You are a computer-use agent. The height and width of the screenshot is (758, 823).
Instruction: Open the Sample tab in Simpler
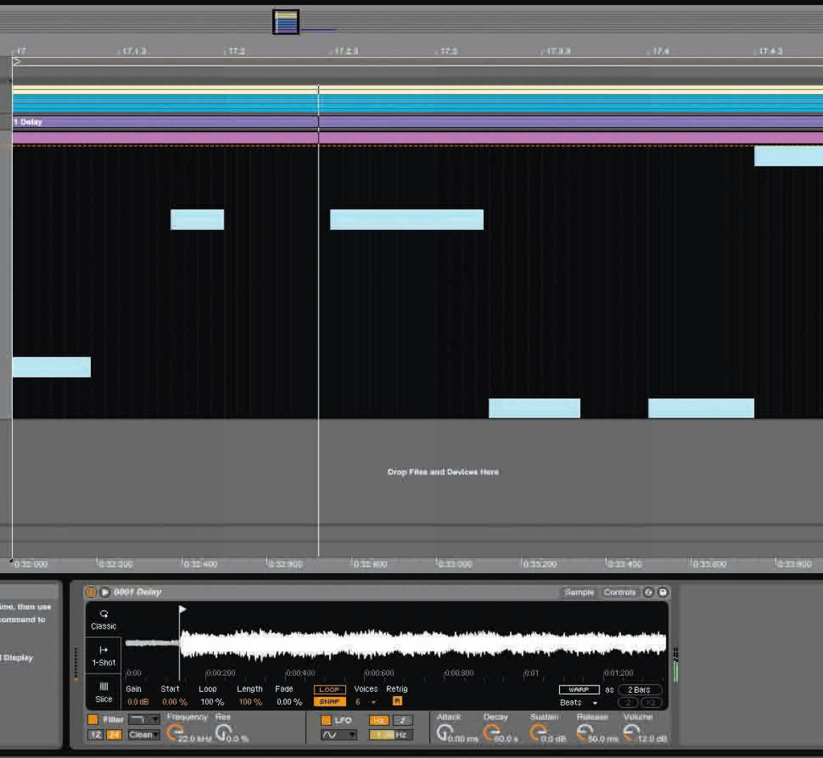pos(579,592)
